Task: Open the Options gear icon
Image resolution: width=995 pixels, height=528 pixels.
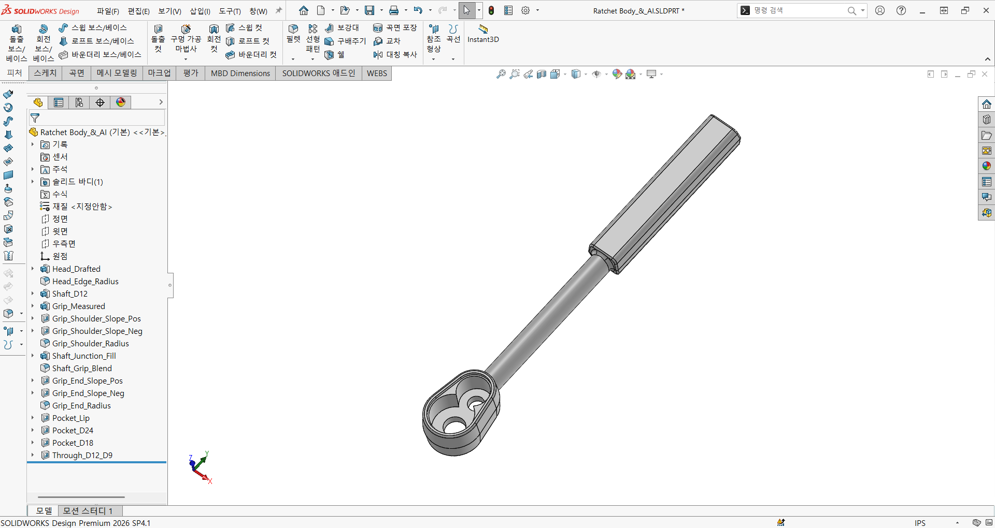Action: tap(525, 10)
